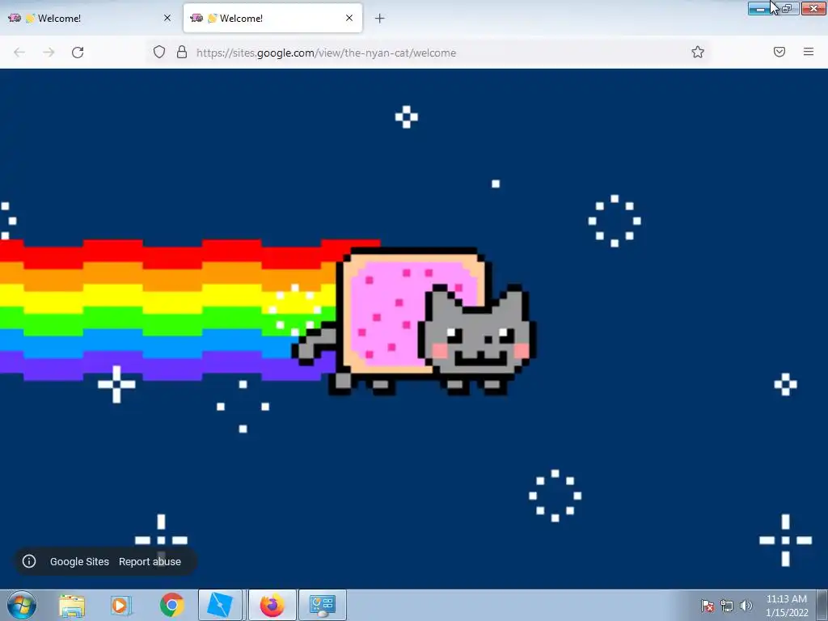
Task: Minimize the Firefox window
Action: [760, 8]
